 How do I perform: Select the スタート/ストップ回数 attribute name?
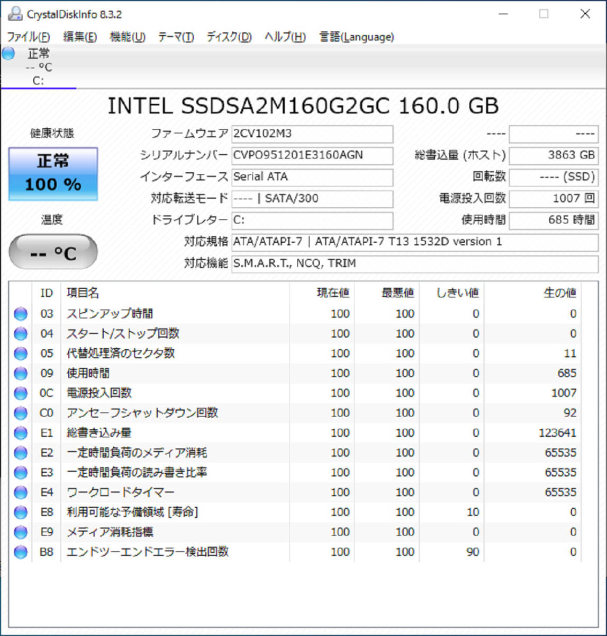pos(123,333)
